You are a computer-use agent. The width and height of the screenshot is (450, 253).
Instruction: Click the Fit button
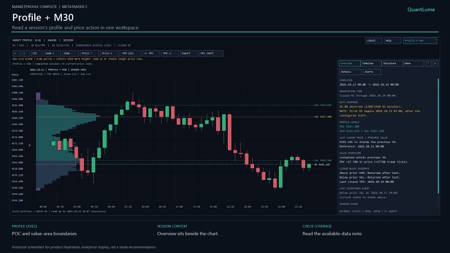point(37,53)
